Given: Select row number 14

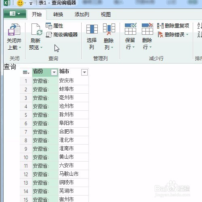Looking at the screenshot, I should pyautogui.click(x=26, y=191).
